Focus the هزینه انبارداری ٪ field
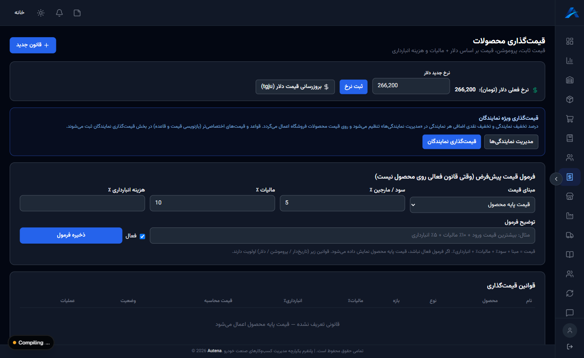This screenshot has height=358, width=584. [x=82, y=203]
